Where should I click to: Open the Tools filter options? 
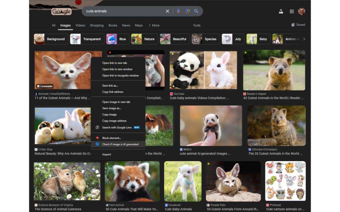197,25
